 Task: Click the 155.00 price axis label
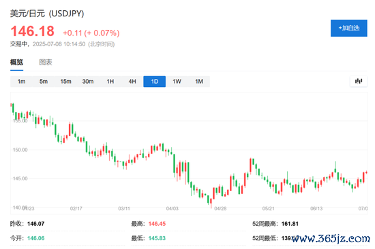20,121
